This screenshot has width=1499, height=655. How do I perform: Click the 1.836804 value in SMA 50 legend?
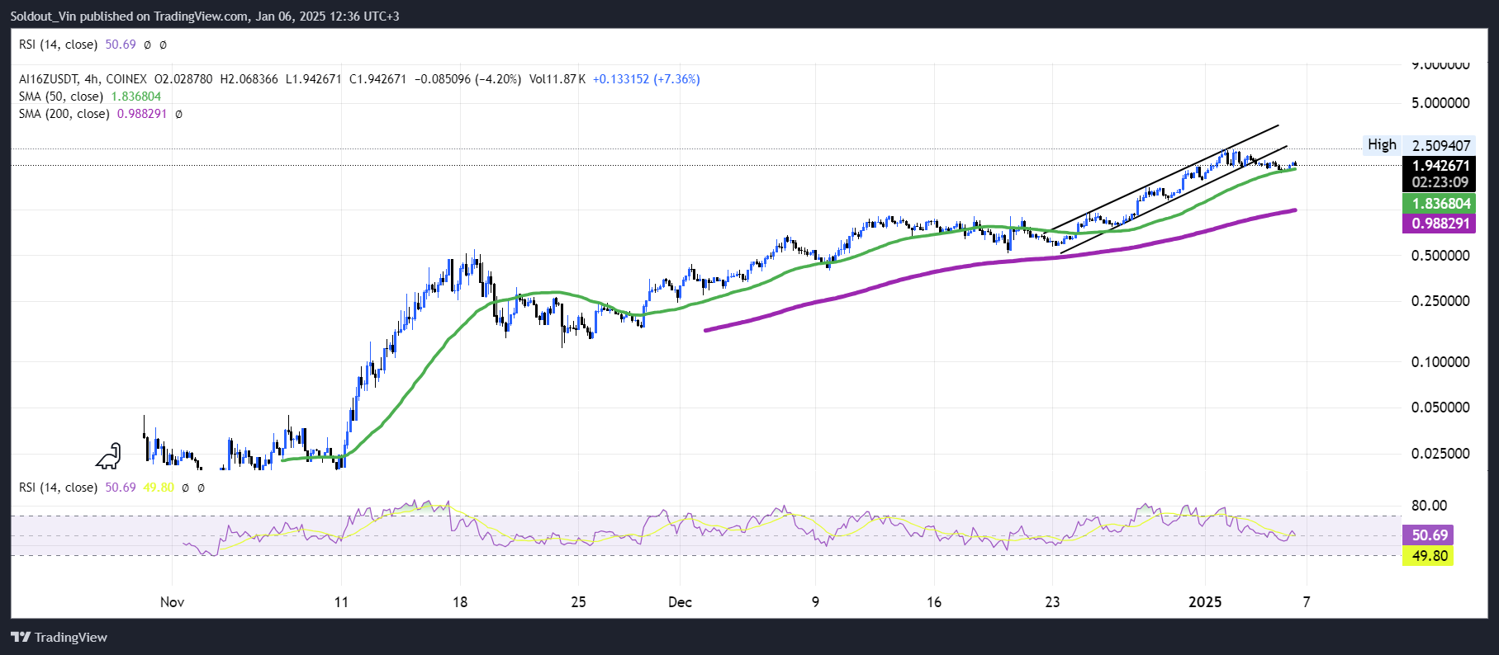136,97
